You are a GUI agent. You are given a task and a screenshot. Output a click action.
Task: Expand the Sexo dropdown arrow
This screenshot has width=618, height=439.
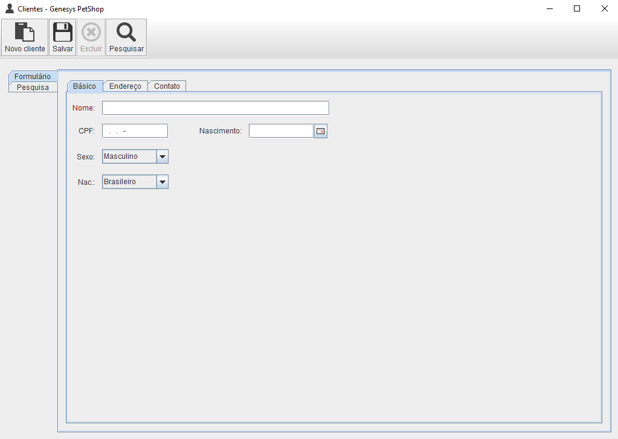[162, 157]
